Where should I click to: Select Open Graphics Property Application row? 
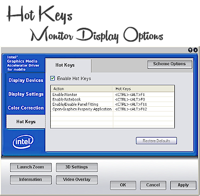(x=112, y=109)
